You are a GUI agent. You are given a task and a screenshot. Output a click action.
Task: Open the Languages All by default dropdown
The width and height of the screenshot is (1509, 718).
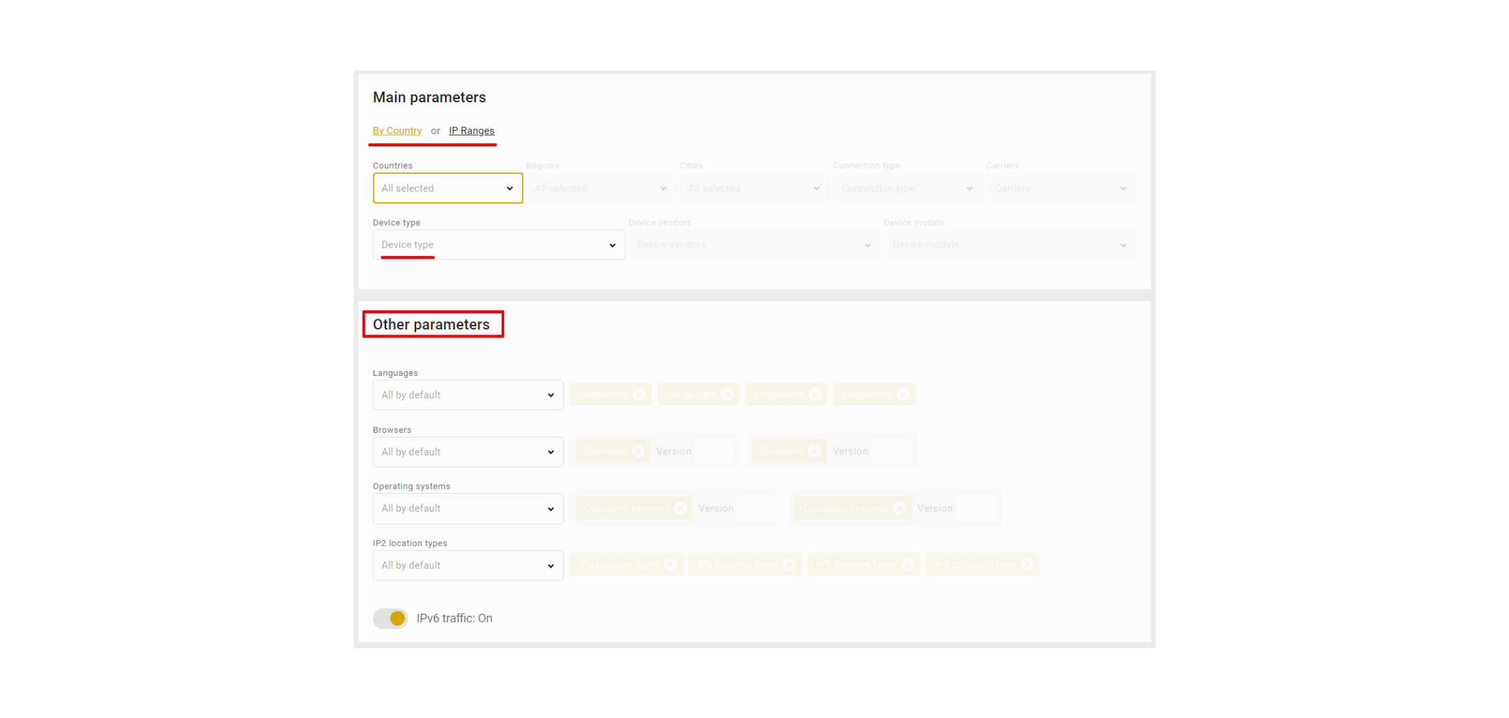coord(468,395)
